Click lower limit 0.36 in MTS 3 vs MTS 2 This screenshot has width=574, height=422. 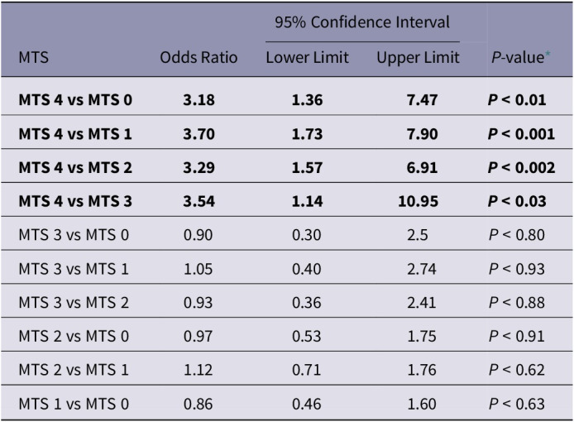coord(306,303)
